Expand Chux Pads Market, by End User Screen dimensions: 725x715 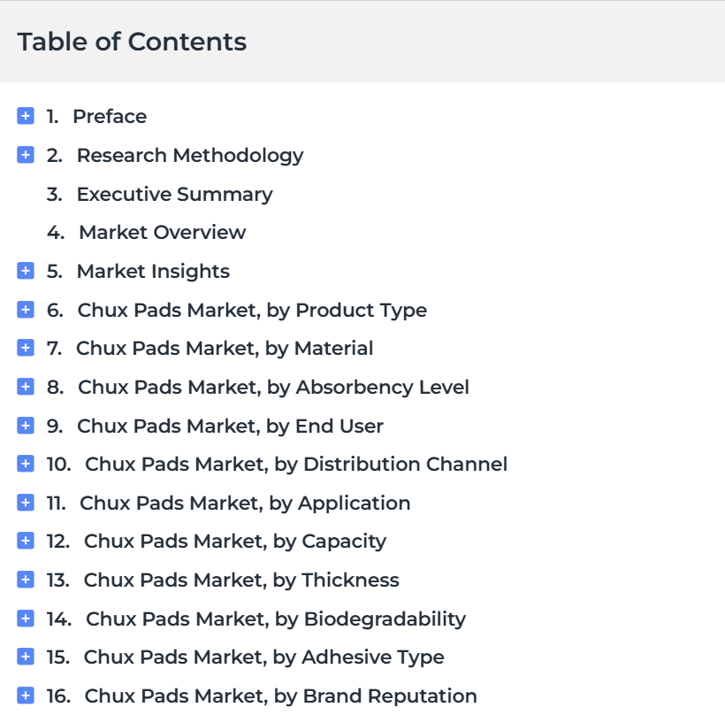coord(26,426)
